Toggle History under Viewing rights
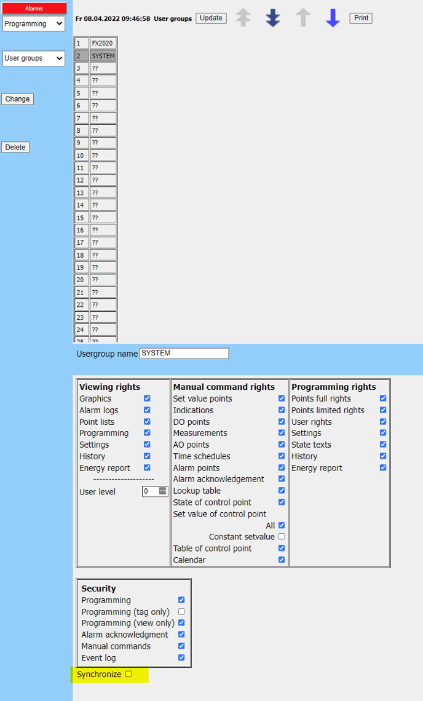Viewport: 423px width, 701px height. (x=147, y=456)
